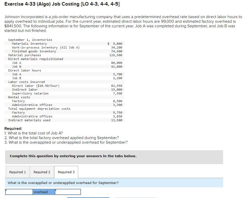Click the Factory rental costs figure
Viewport: 249px width, 198px height.
click(x=118, y=101)
